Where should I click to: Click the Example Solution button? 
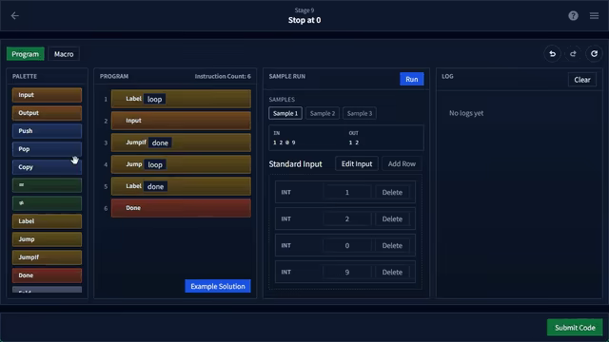tap(218, 286)
